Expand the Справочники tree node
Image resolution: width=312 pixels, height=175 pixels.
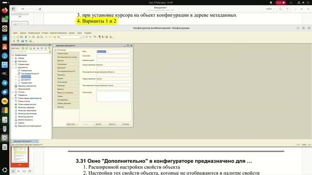point(13,64)
